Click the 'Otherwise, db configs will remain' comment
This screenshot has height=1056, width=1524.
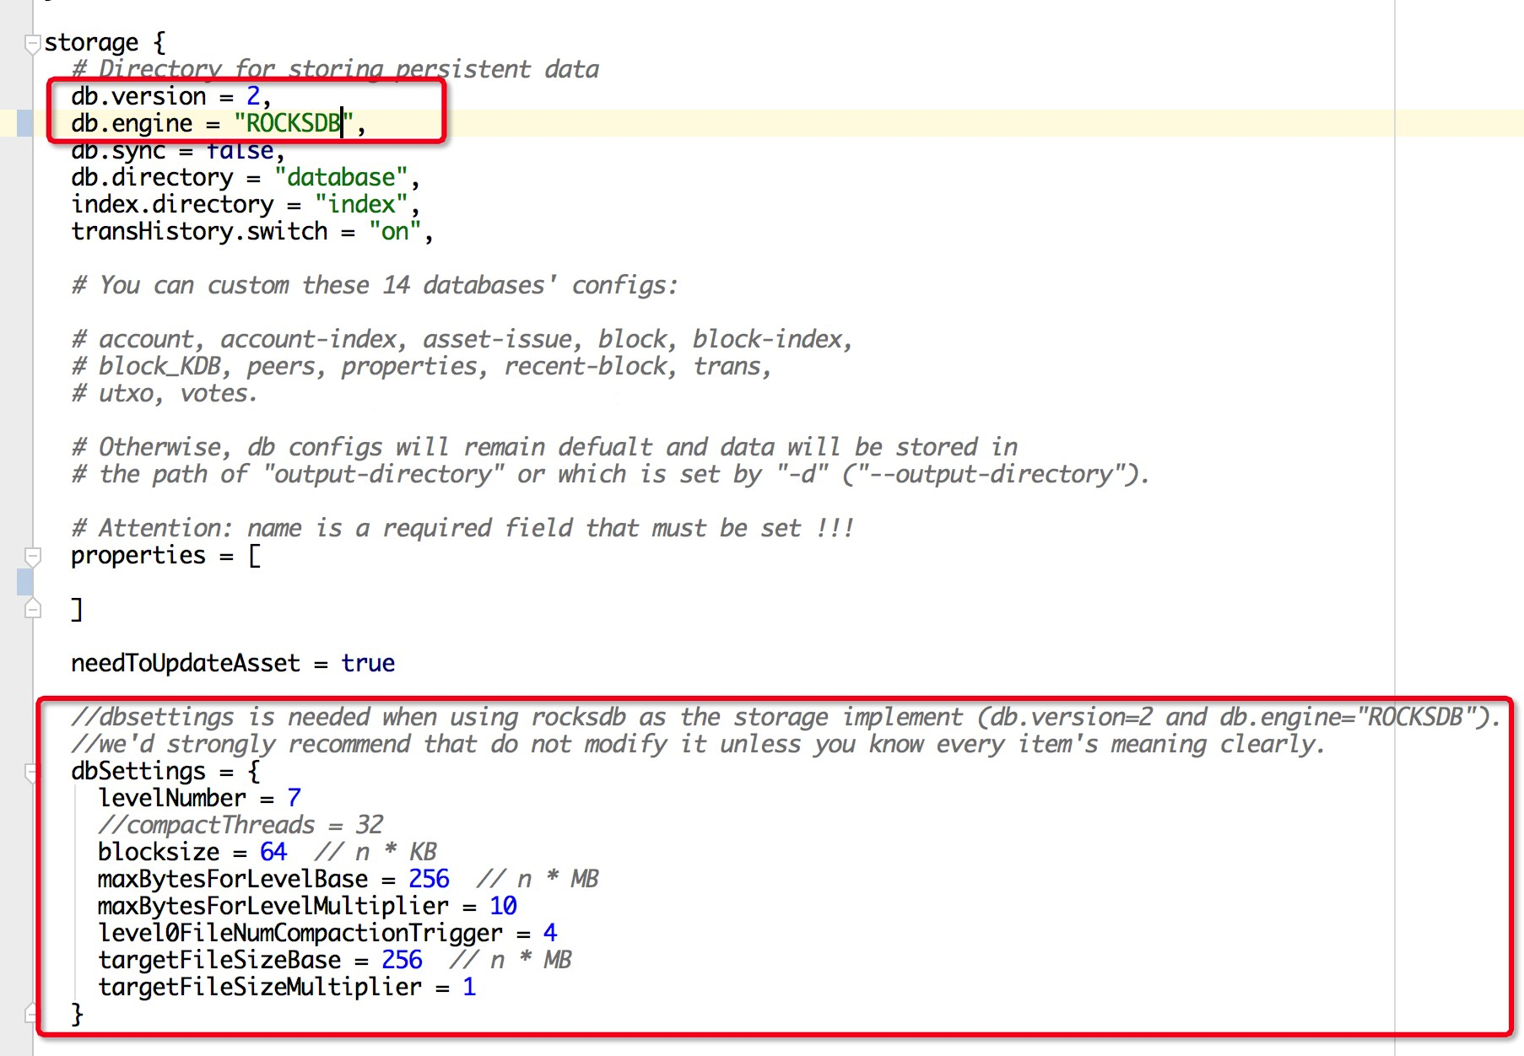544,447
